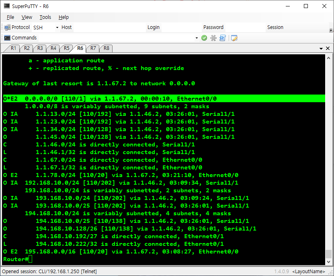Click the highlighted O*E2 0.0.0.0/0 route line

tap(164, 99)
